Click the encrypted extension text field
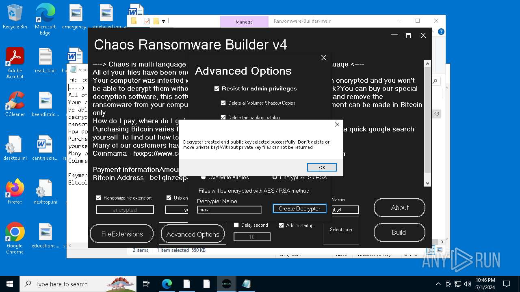Screen dimensions: 520x292 pos(125,210)
